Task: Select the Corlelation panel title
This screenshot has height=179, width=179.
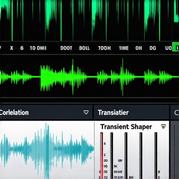Action: pos(14,113)
